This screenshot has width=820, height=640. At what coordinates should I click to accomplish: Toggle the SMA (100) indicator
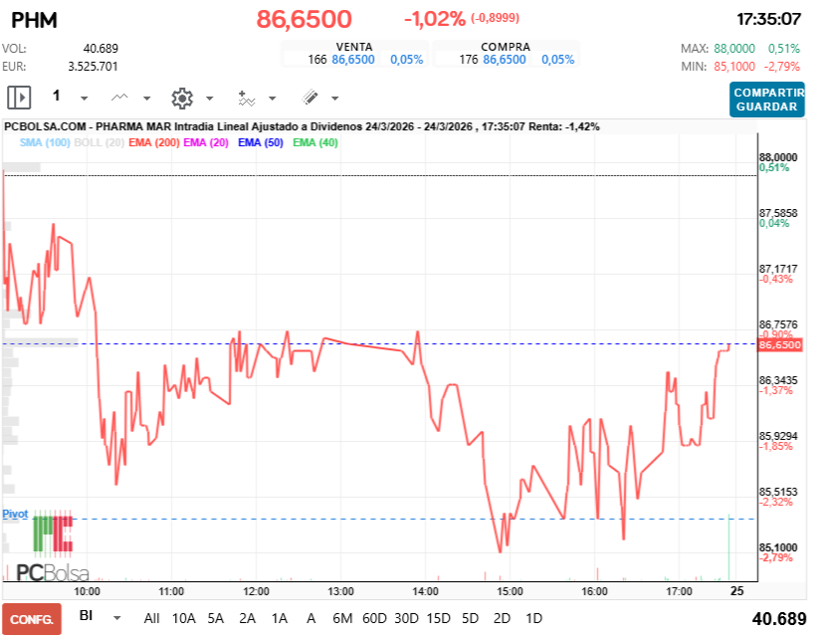45,142
